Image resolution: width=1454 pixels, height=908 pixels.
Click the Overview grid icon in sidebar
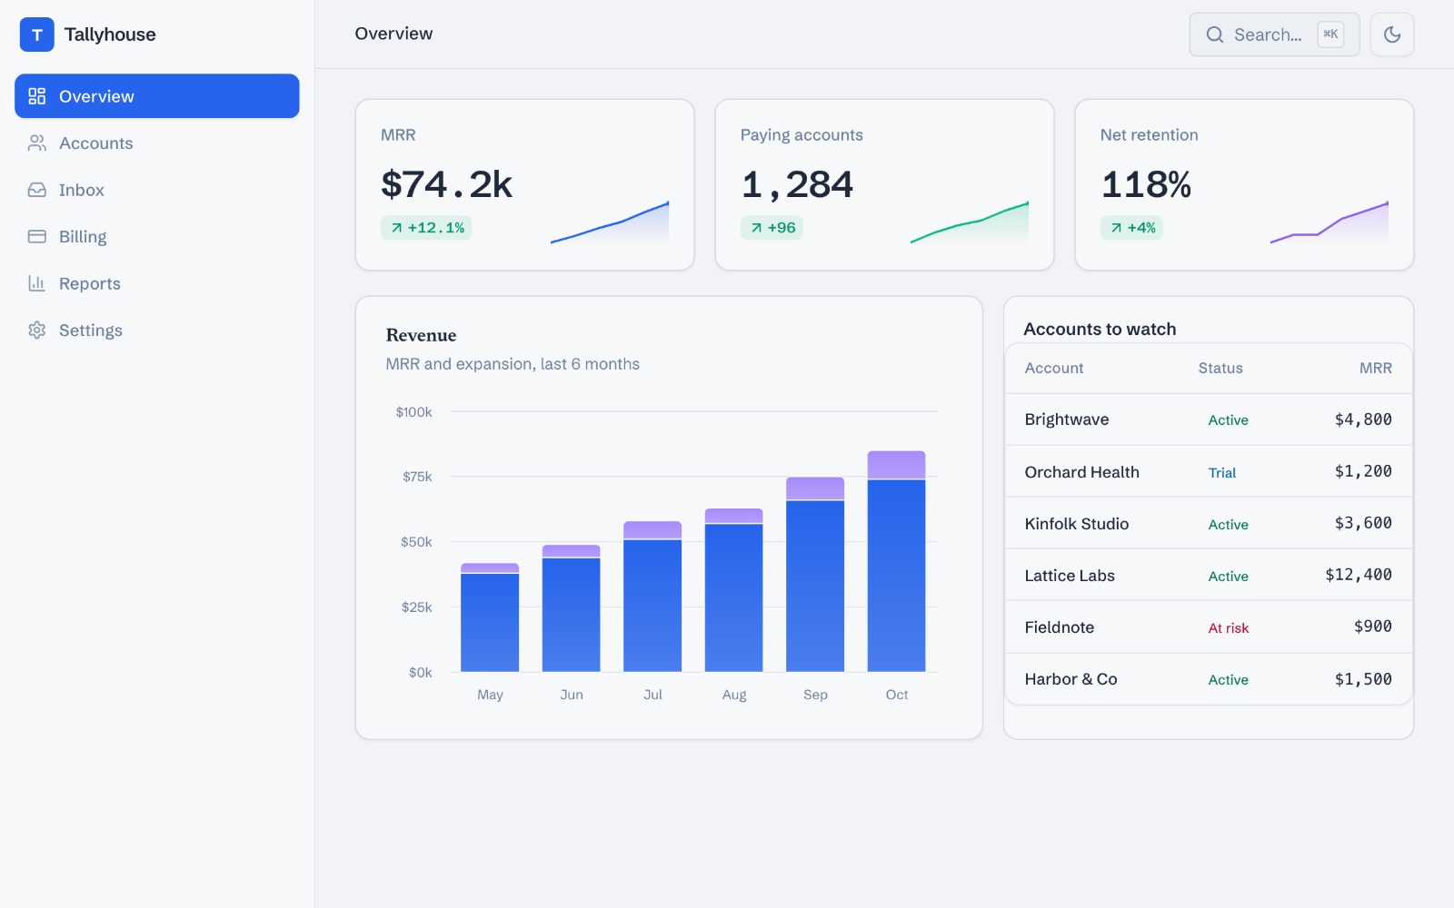tap(37, 96)
